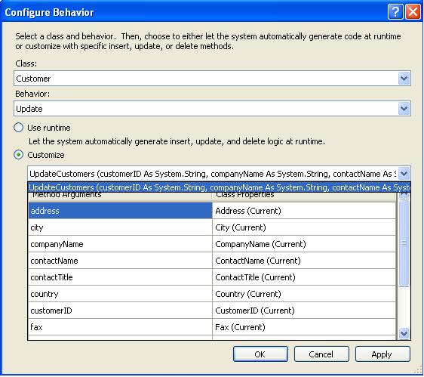The width and height of the screenshot is (424, 377).
Task: Expand the UpdateCustomers method dropdown arrow
Action: (404, 174)
